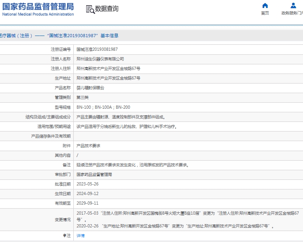Click the 结构及组成/主要组成成分 label
This screenshot has height=243, width=303.
(48, 117)
